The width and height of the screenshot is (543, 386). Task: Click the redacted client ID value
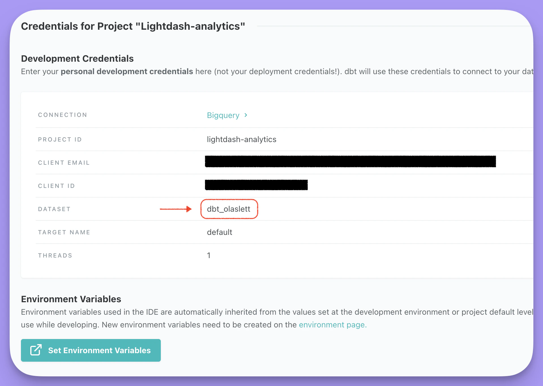(x=256, y=185)
